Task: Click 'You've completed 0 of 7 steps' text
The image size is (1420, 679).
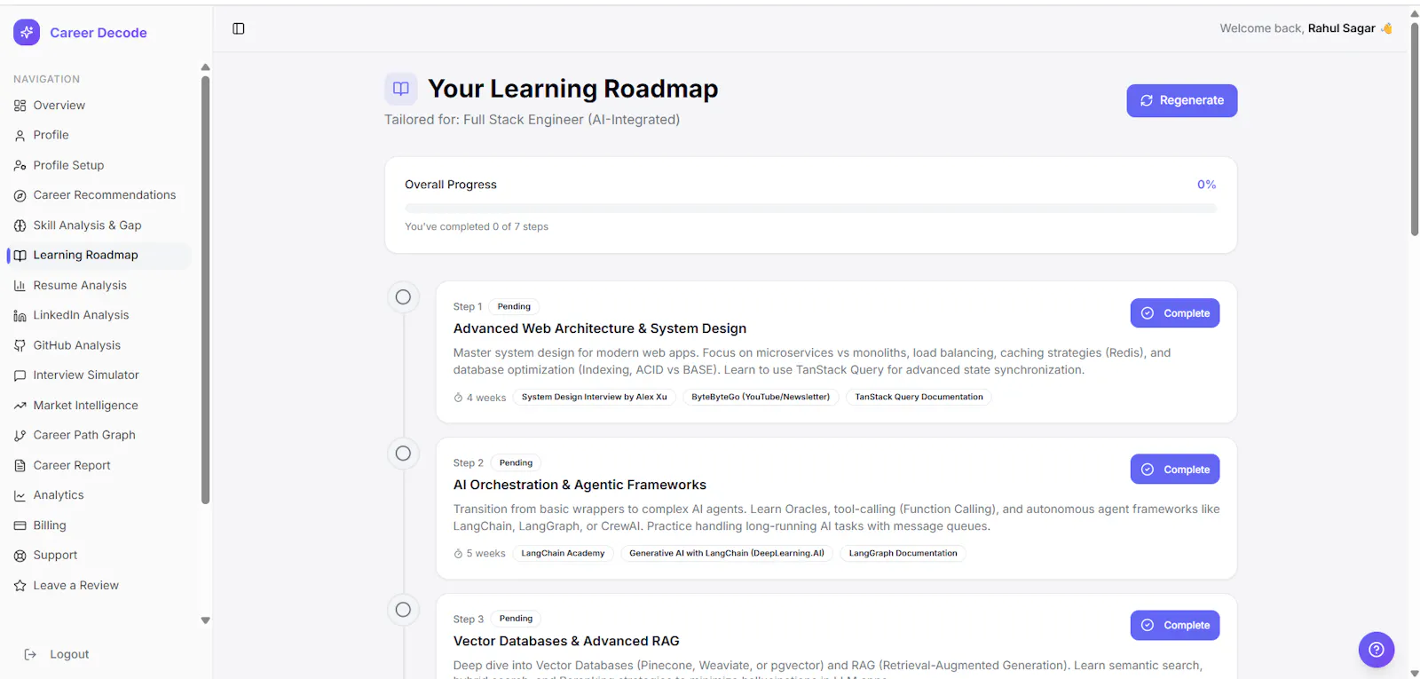Action: [477, 227]
